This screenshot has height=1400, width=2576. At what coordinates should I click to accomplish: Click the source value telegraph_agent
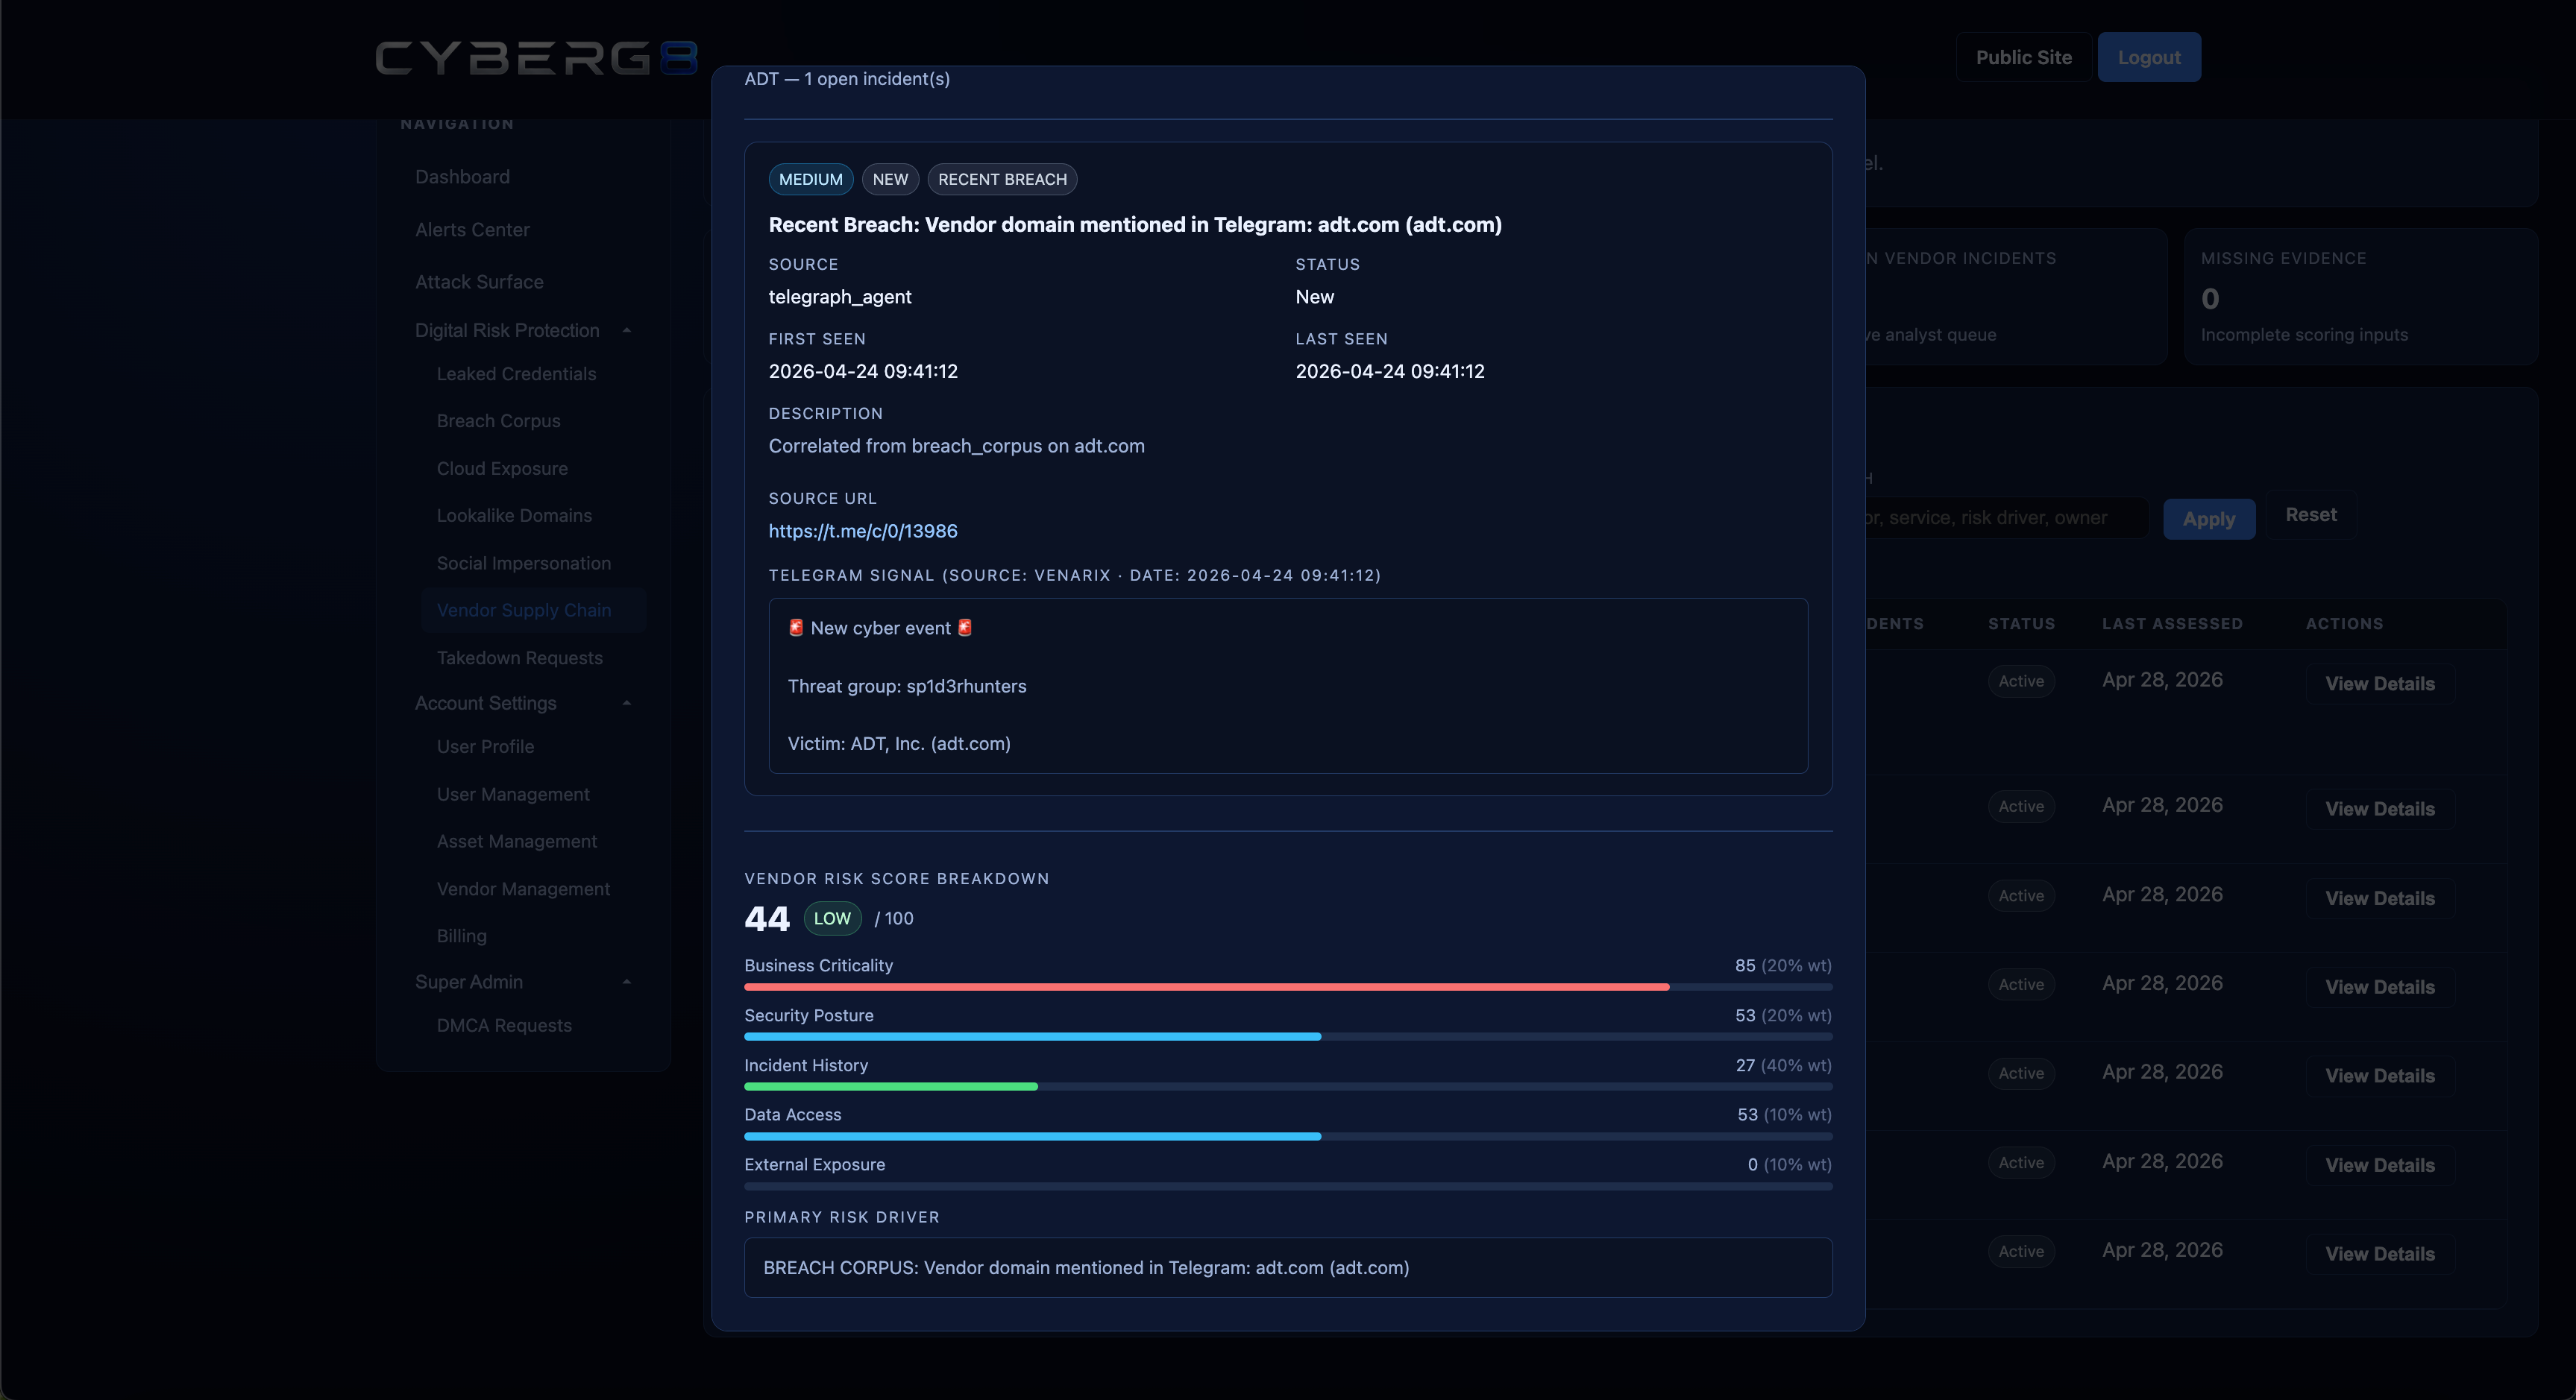tap(840, 297)
